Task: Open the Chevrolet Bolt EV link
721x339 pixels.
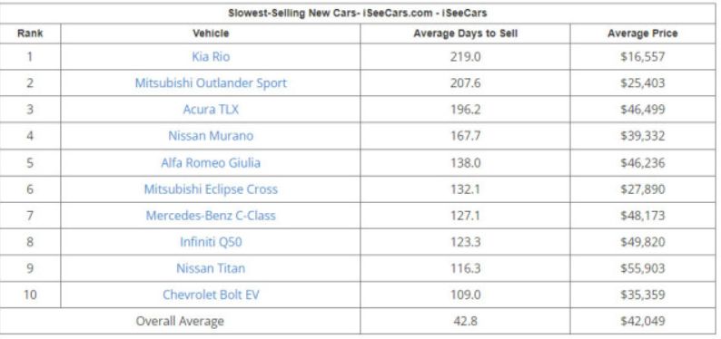Action: pyautogui.click(x=211, y=295)
